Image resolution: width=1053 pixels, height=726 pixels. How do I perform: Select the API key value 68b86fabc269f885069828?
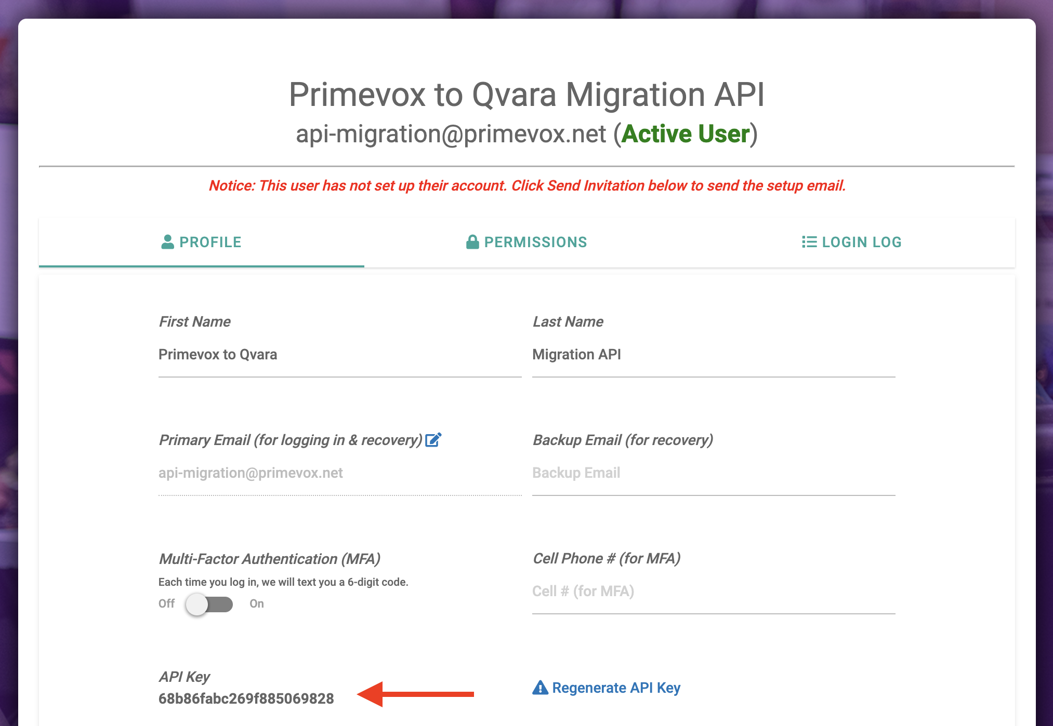click(246, 698)
